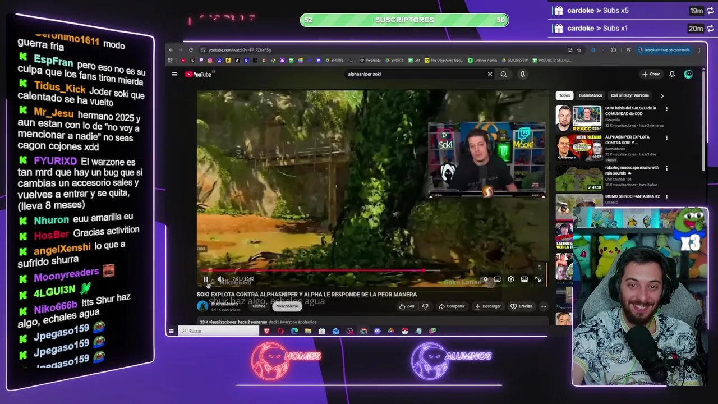Click the browser back arrow

pos(171,50)
